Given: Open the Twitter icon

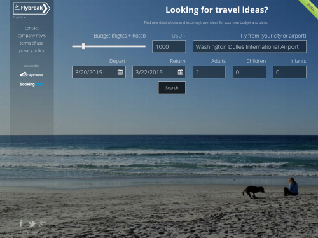Looking at the screenshot, I should coord(32,223).
